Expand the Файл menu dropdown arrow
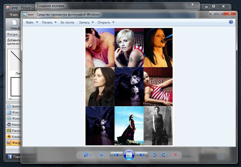 pos(37,22)
